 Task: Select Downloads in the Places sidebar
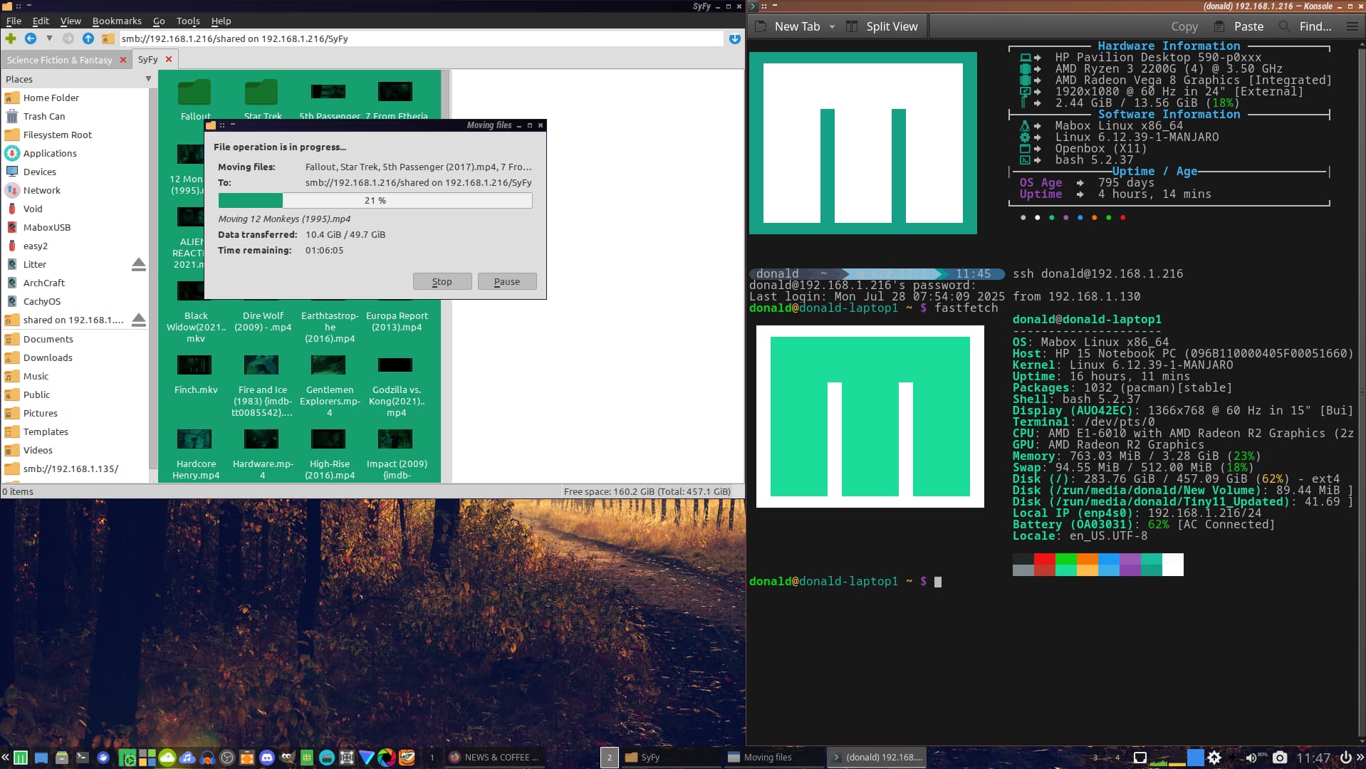[x=48, y=357]
